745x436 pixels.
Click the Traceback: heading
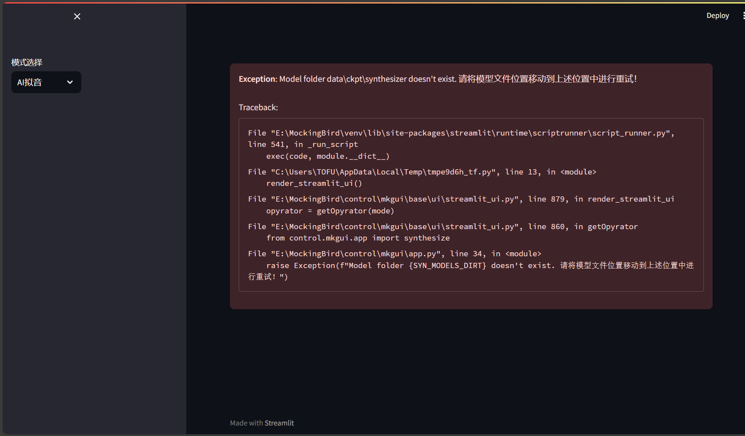coord(258,108)
